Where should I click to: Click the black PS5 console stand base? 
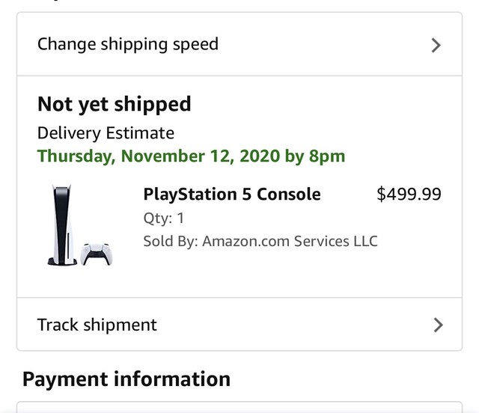click(x=61, y=261)
